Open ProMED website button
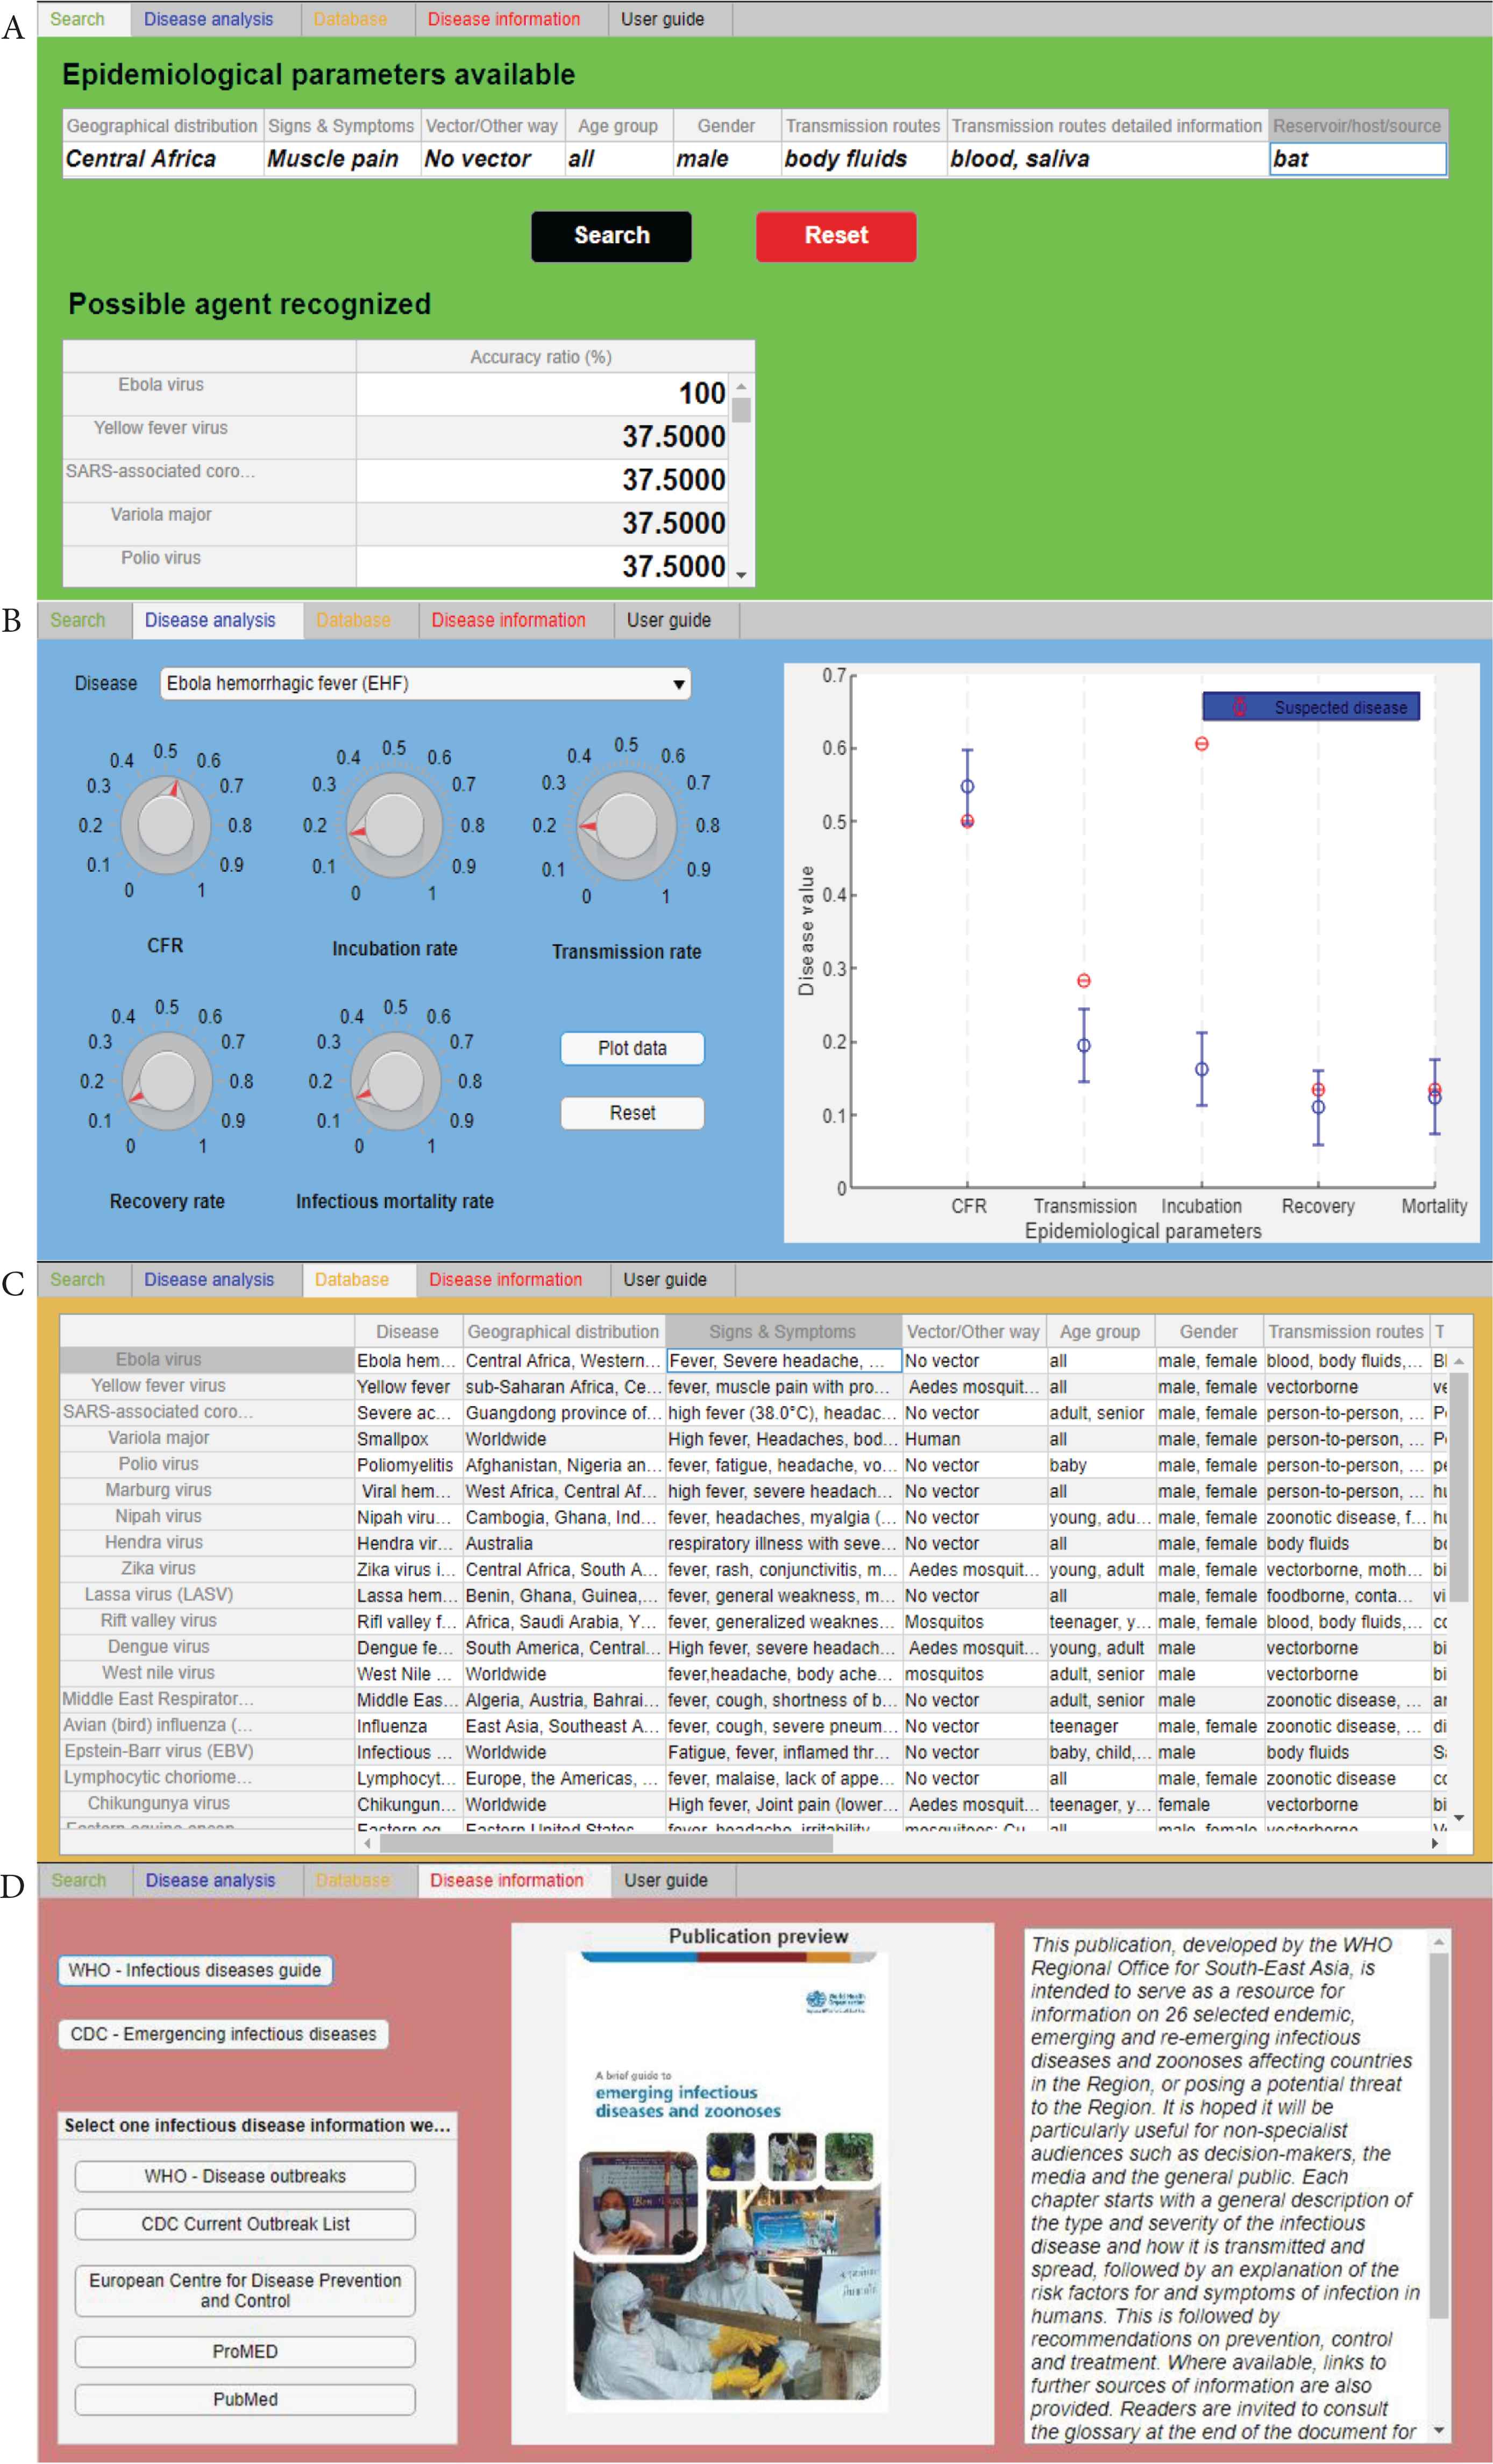 tap(245, 2351)
